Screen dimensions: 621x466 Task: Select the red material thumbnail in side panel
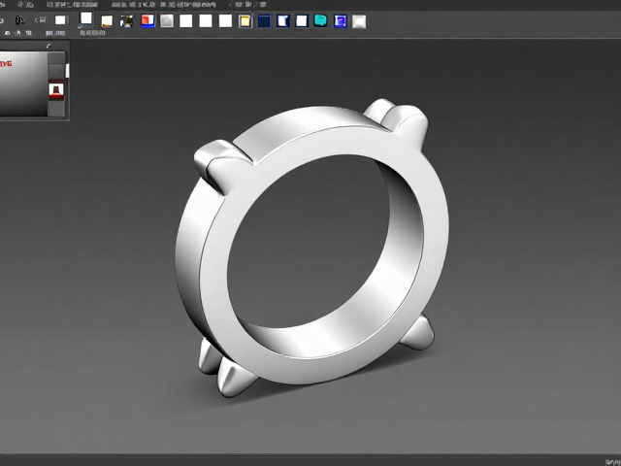point(56,90)
